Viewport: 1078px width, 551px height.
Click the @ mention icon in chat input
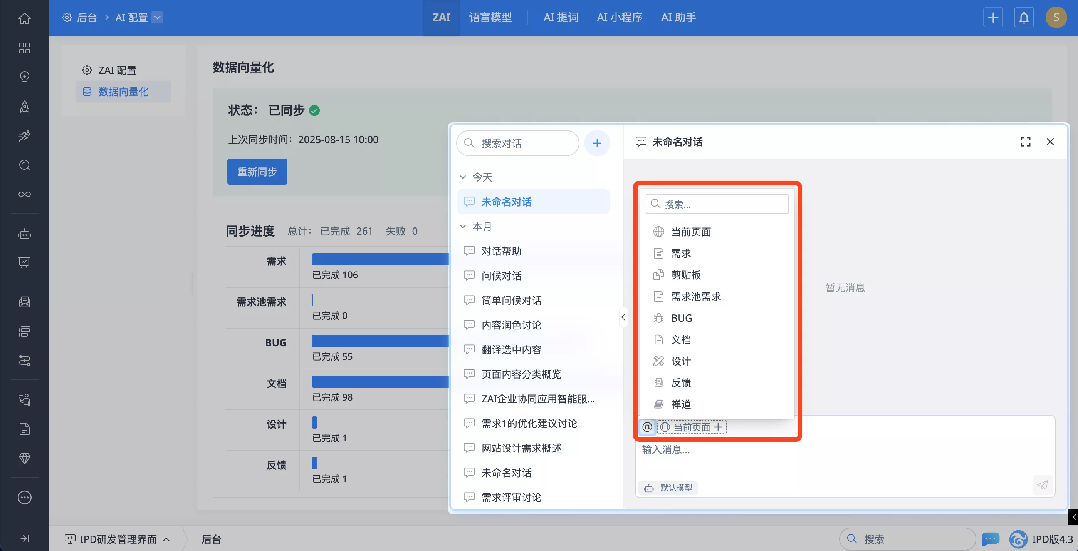tap(647, 427)
